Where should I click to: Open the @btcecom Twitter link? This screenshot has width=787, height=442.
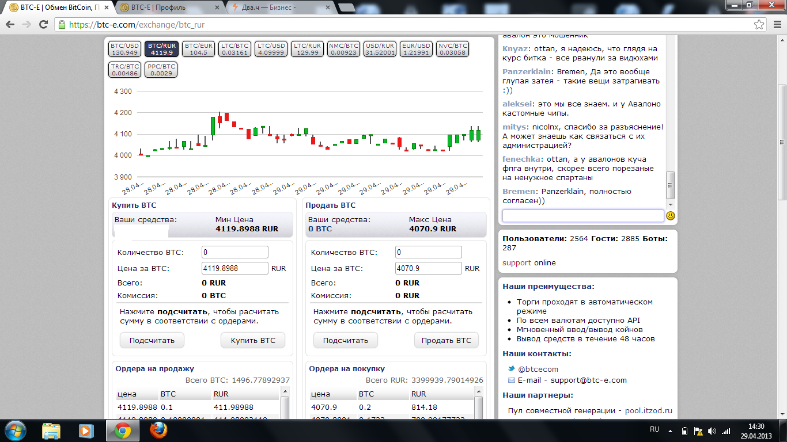(538, 369)
